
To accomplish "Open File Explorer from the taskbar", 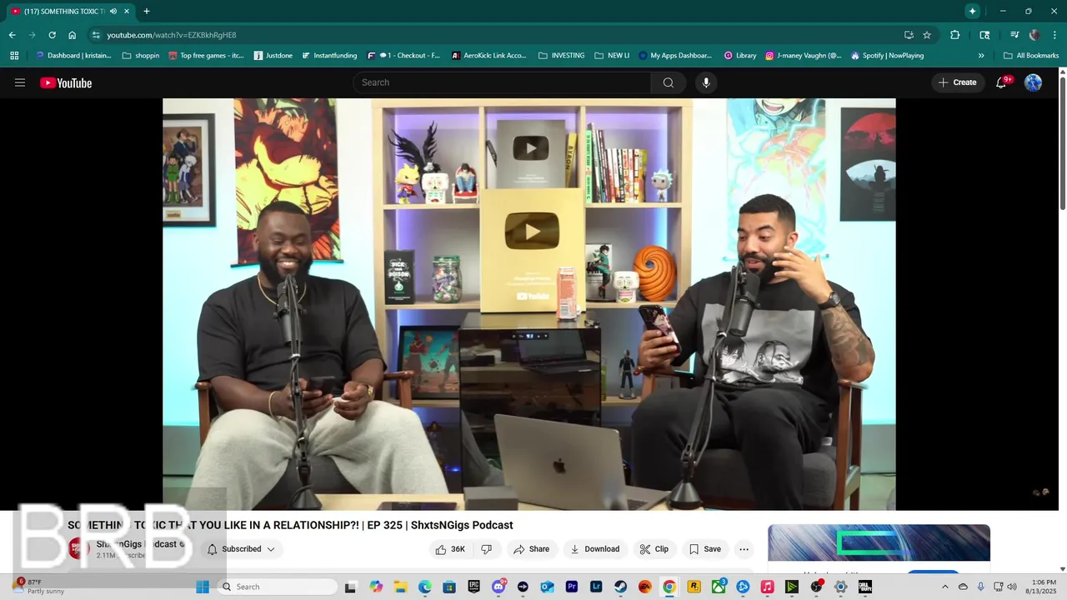I will pos(400,587).
